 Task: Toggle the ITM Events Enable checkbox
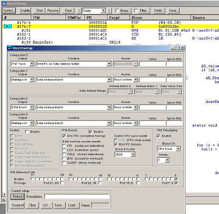click(91, 132)
